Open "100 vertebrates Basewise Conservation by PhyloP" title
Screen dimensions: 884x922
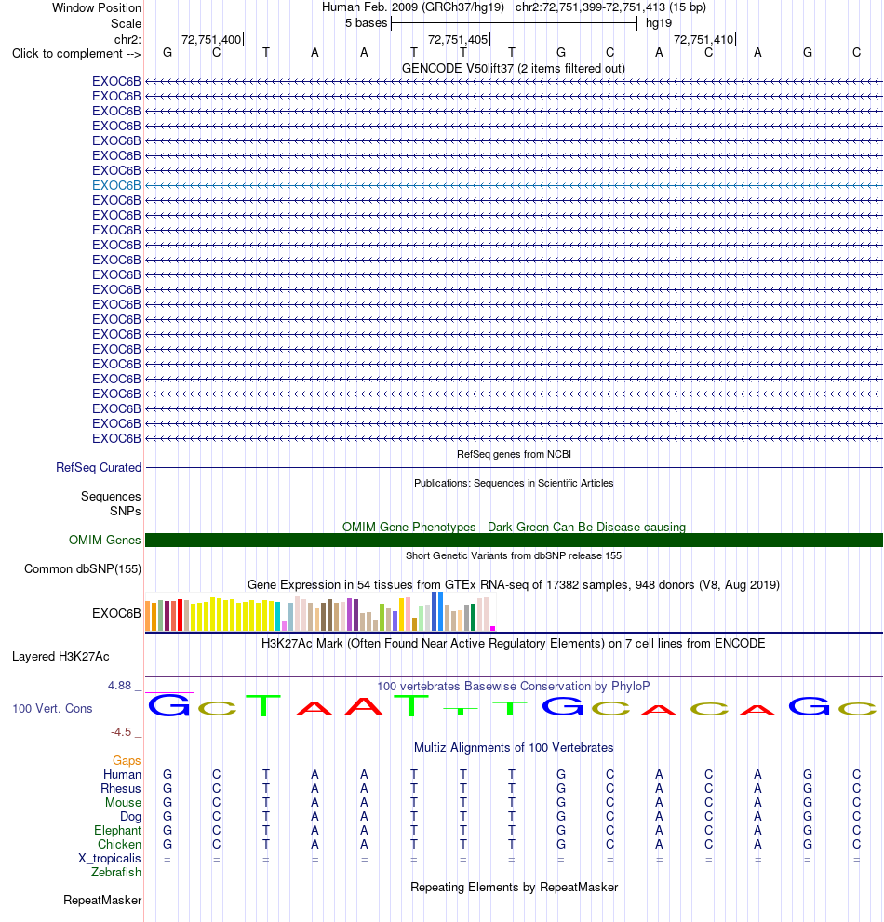514,687
